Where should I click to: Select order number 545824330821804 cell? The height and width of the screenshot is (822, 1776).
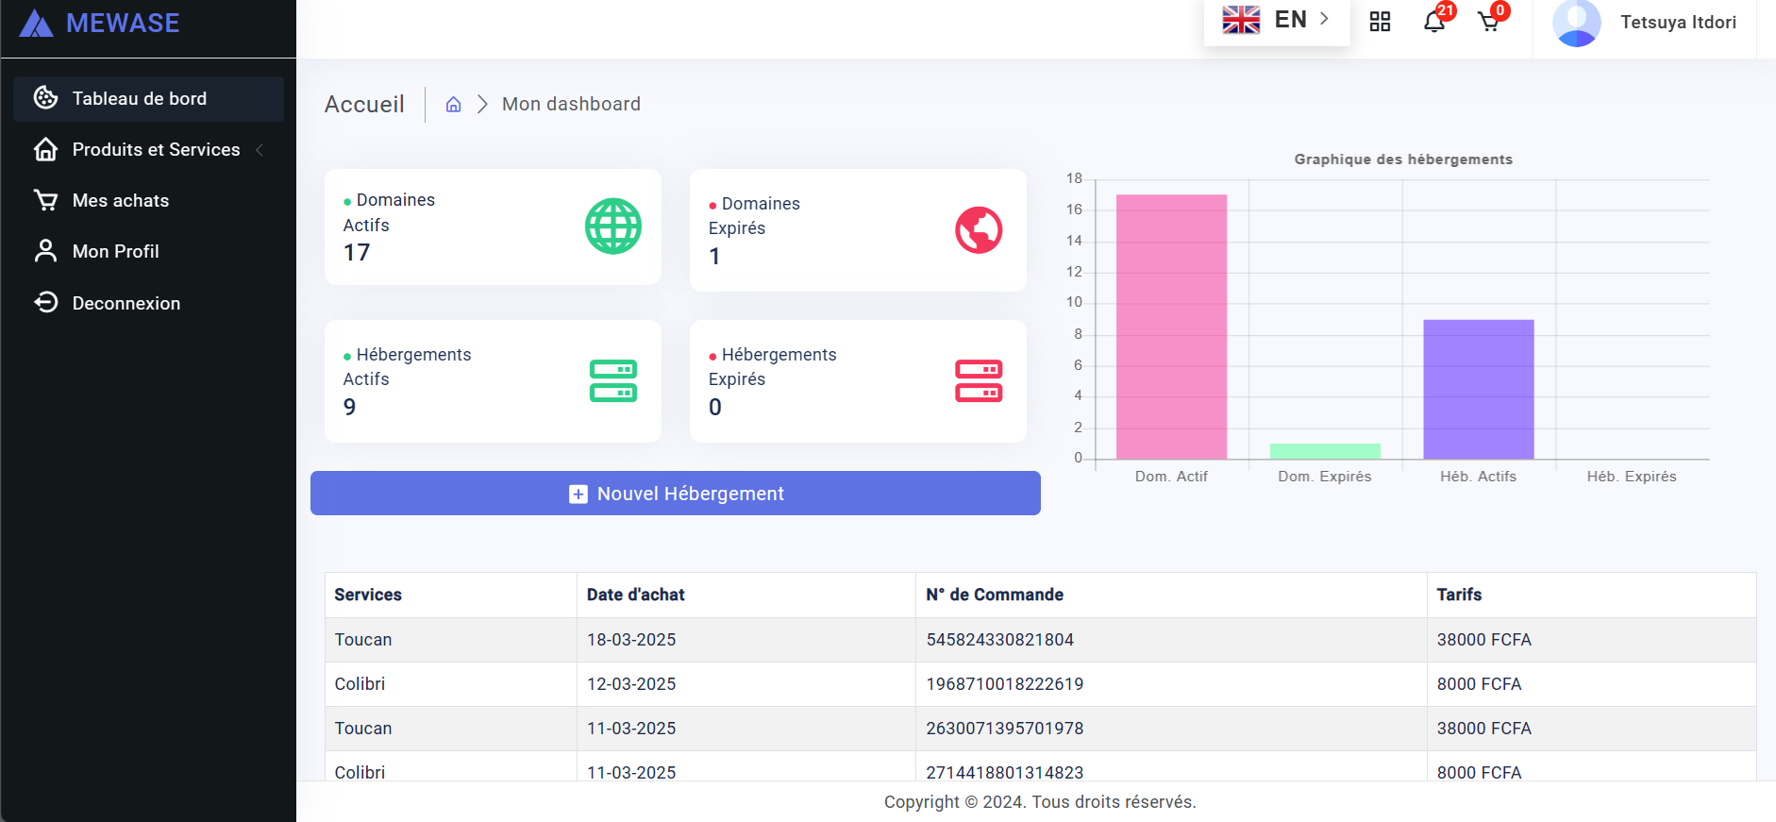click(x=999, y=640)
